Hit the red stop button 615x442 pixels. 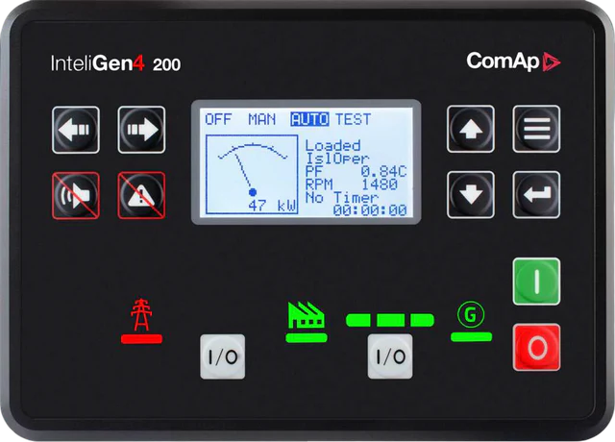pos(536,347)
